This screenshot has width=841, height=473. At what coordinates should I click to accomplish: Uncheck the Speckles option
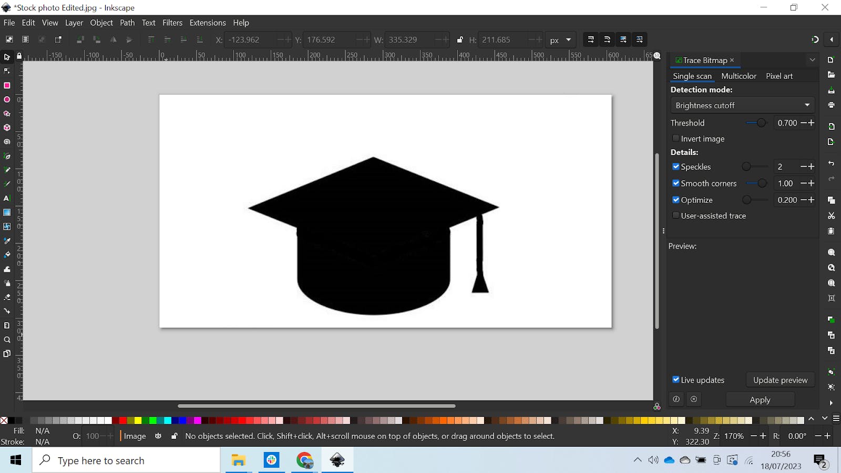coord(676,167)
